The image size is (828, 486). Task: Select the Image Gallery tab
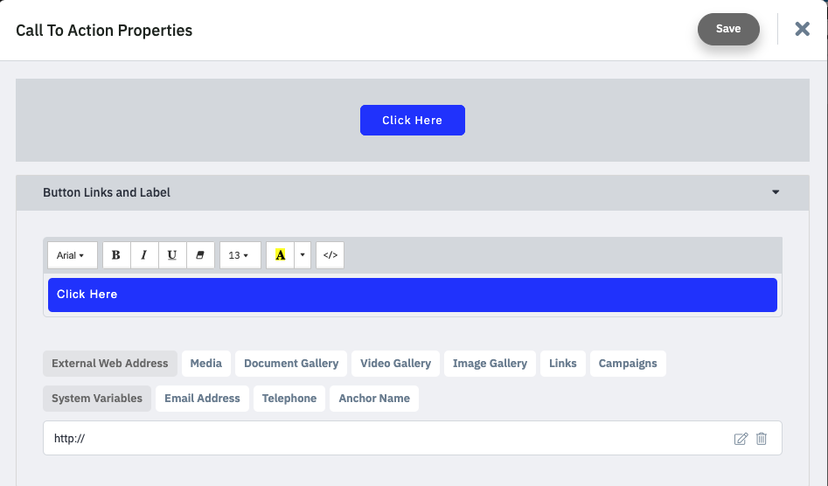pos(490,364)
